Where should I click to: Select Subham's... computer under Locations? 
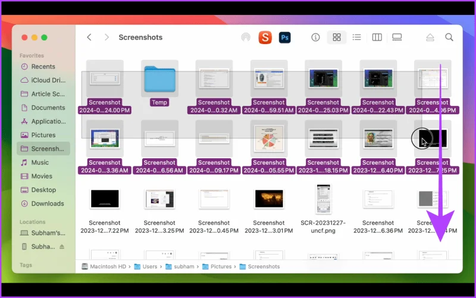[43, 233]
